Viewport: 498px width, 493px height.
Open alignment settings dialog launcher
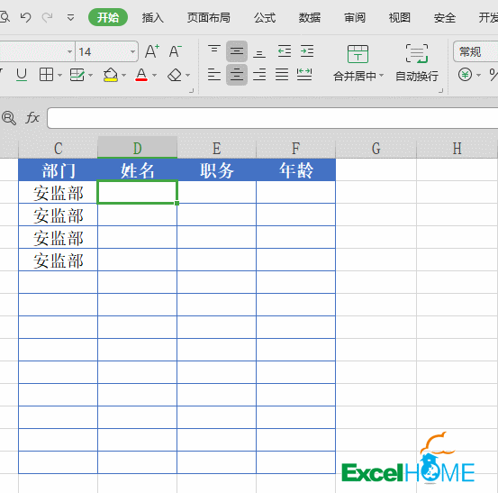click(x=441, y=91)
